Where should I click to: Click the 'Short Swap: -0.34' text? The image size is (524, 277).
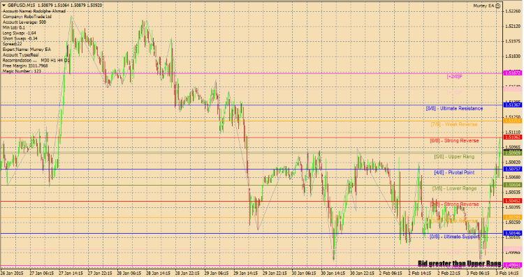(20, 38)
